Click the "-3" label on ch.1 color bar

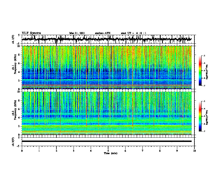(x=204, y=56)
